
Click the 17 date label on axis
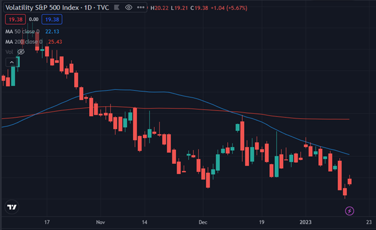pyautogui.click(x=47, y=222)
